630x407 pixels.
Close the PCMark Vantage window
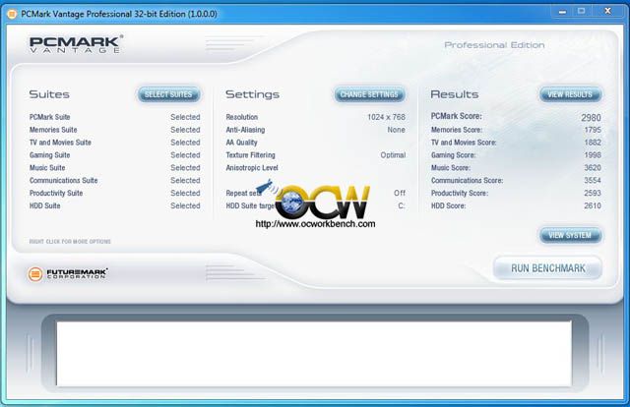tap(608, 12)
